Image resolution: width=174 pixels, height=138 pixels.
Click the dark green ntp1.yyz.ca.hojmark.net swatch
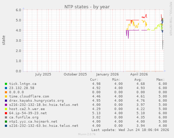(x=6, y=122)
